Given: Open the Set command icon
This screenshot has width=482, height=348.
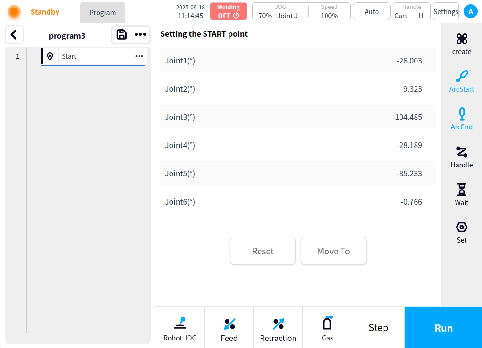Looking at the screenshot, I should click(461, 232).
